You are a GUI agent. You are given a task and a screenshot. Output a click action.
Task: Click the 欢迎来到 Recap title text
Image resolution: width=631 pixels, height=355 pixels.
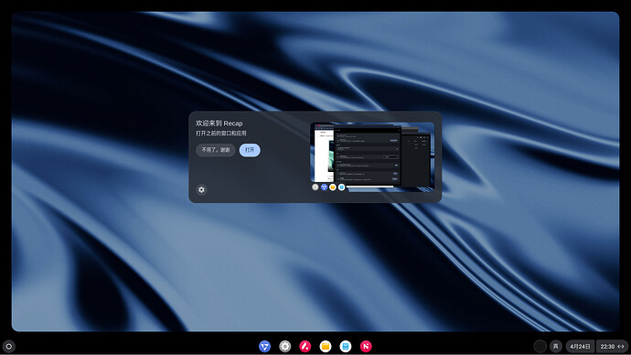point(219,124)
